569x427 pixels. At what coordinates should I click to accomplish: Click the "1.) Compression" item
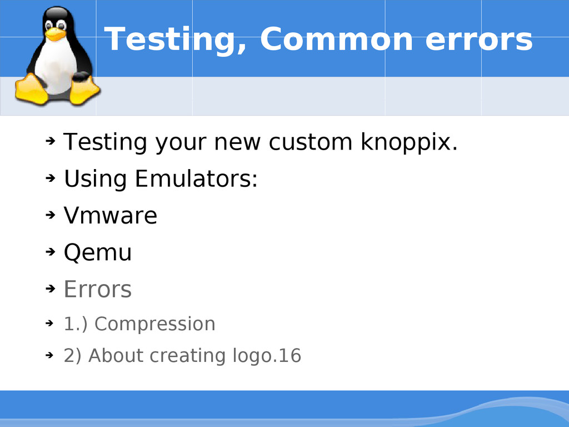click(139, 324)
